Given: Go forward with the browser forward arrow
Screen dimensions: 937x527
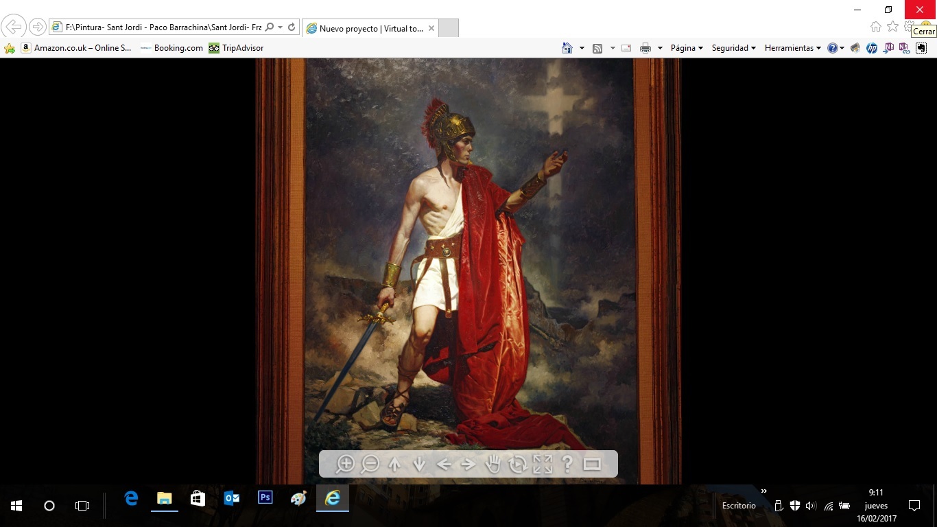Looking at the screenshot, I should pos(37,27).
